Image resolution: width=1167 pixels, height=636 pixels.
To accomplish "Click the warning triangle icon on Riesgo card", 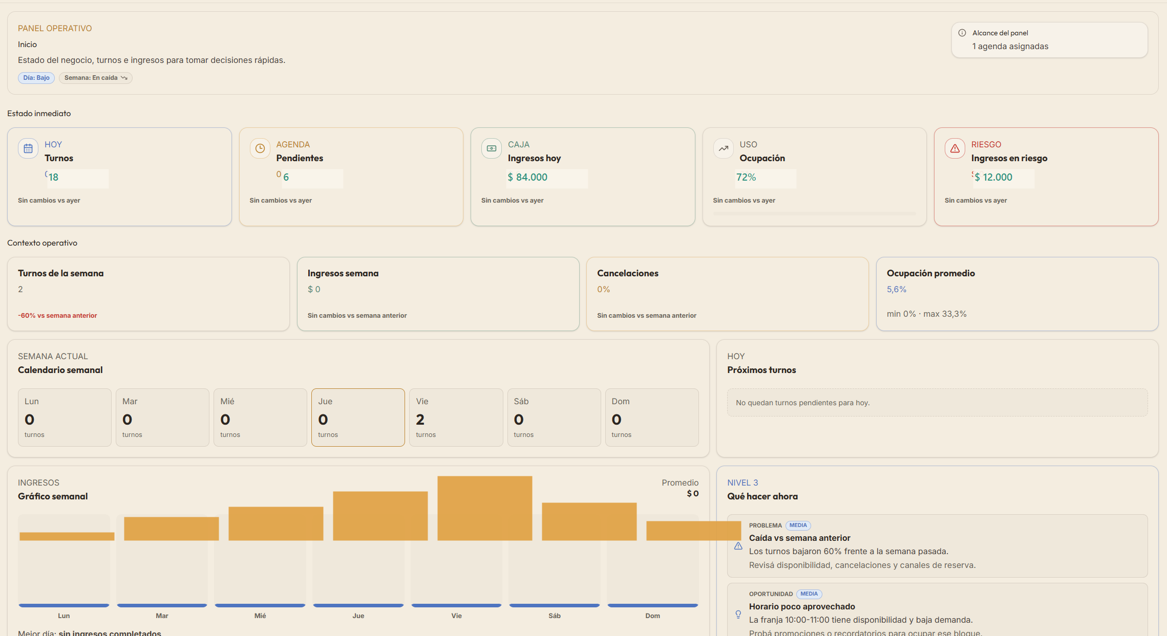I will [x=955, y=148].
